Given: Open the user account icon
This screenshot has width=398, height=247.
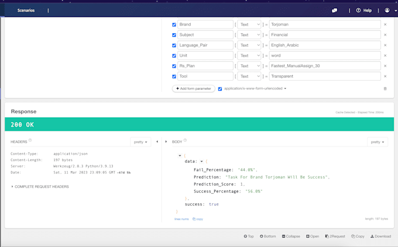Looking at the screenshot, I should click(x=387, y=10).
